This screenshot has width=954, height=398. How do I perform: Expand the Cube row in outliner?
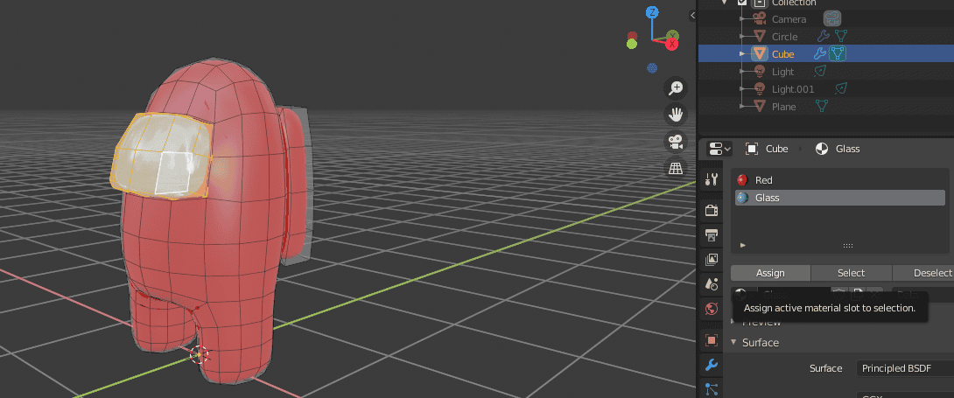point(742,54)
